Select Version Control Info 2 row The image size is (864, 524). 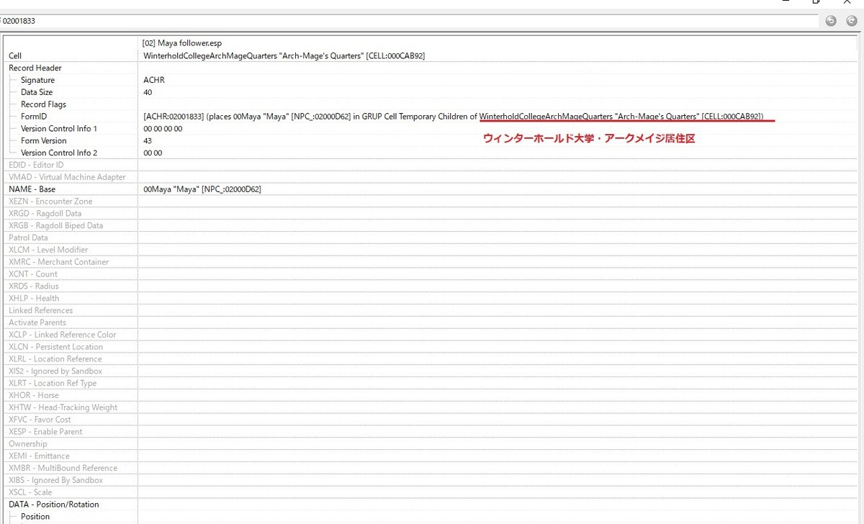59,153
